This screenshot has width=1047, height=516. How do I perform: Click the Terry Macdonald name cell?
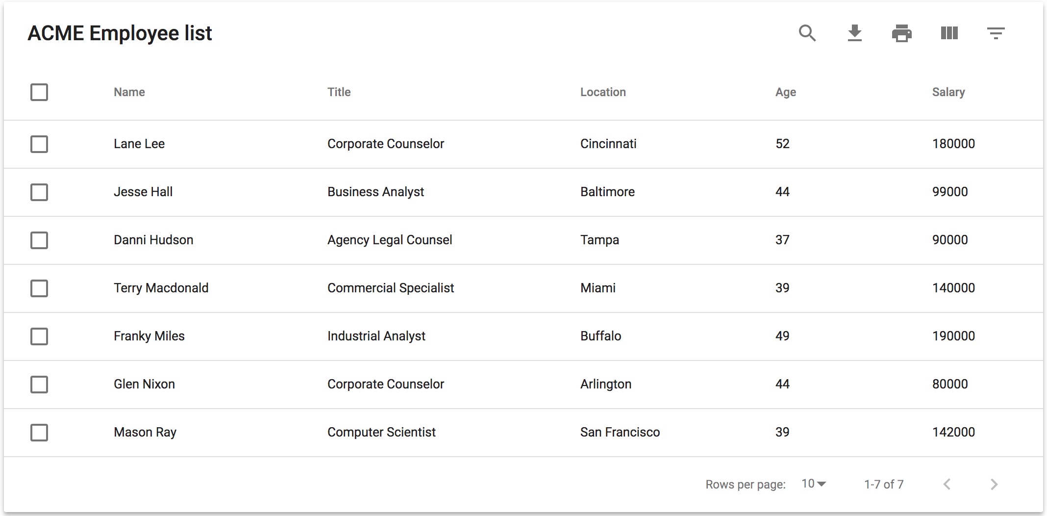coord(161,288)
